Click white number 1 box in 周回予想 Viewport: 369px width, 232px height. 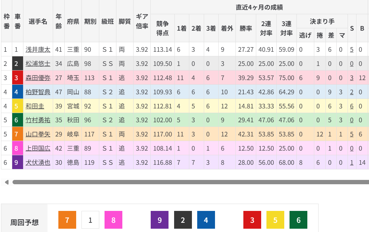click(90, 220)
